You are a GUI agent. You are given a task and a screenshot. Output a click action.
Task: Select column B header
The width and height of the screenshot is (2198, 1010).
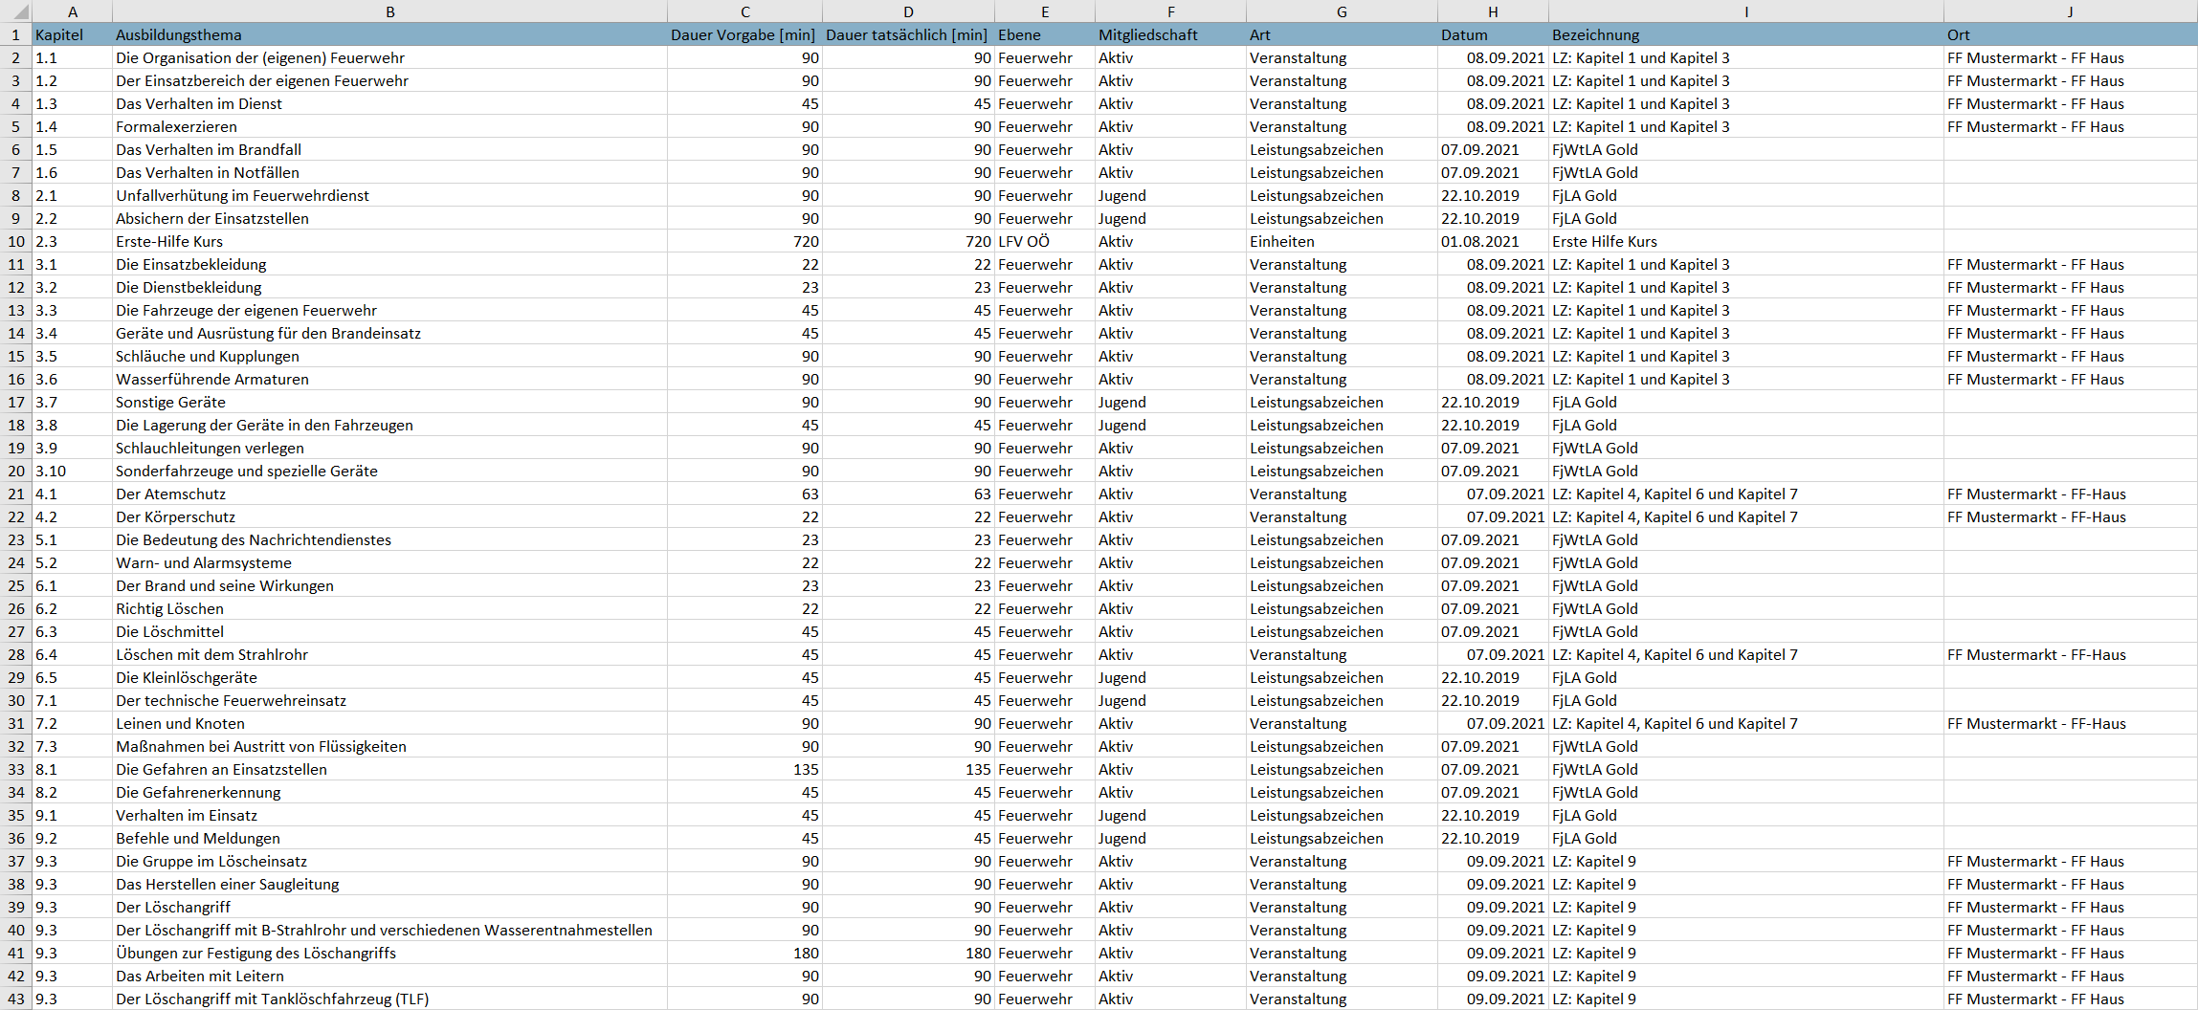389,11
